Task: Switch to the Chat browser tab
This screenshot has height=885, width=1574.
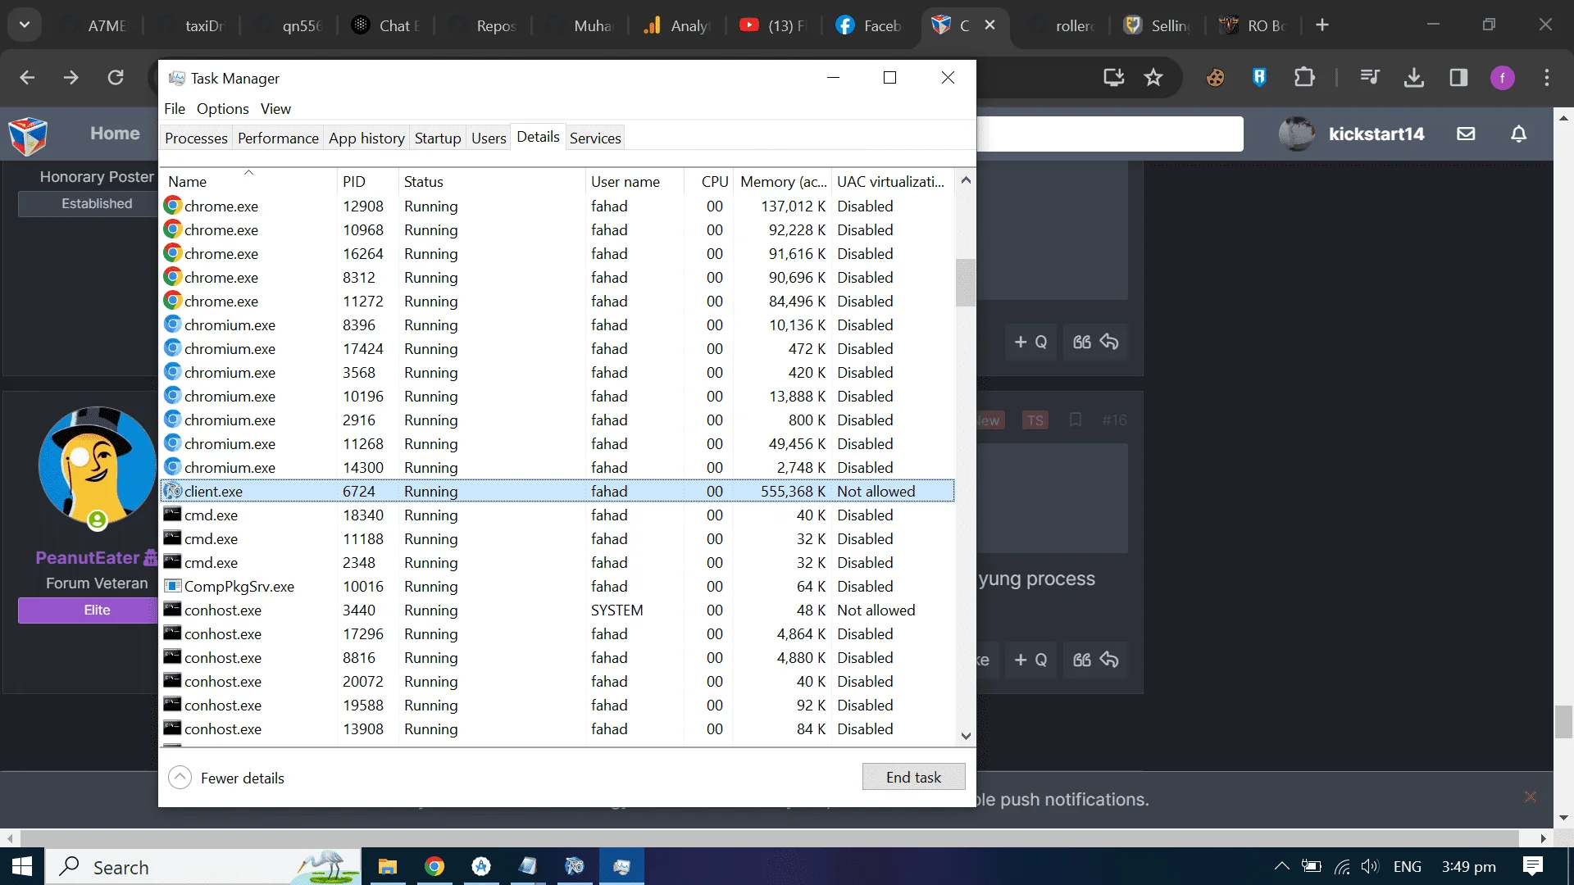Action: pyautogui.click(x=385, y=25)
